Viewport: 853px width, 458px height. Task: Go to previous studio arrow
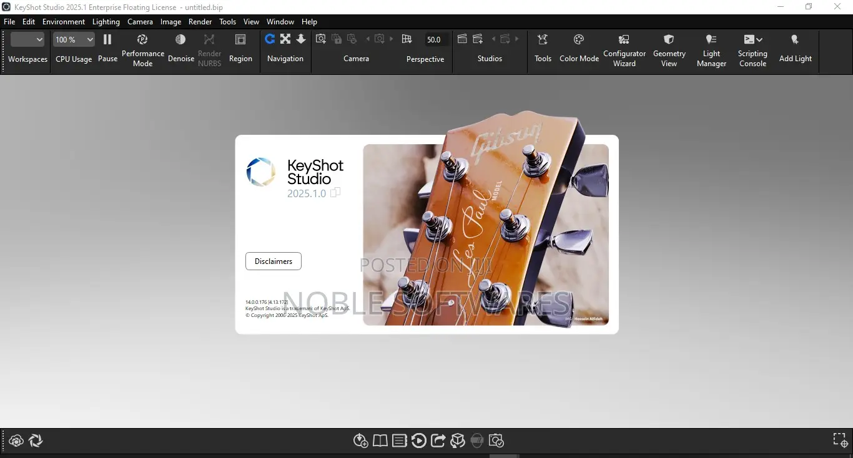tap(493, 39)
